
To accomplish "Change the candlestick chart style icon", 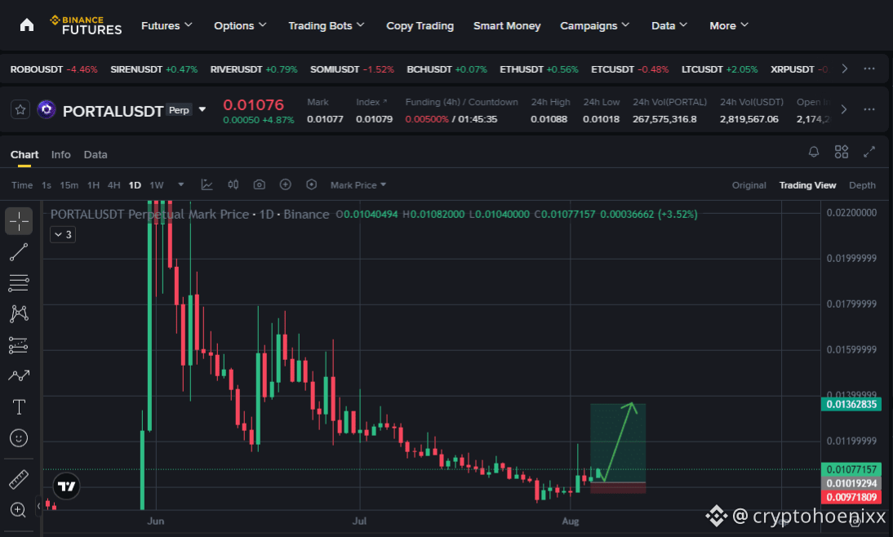I will click(233, 184).
